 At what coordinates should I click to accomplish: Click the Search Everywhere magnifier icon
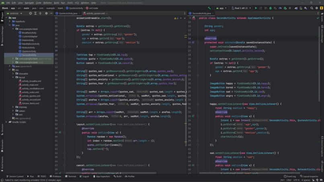click(x=312, y=8)
